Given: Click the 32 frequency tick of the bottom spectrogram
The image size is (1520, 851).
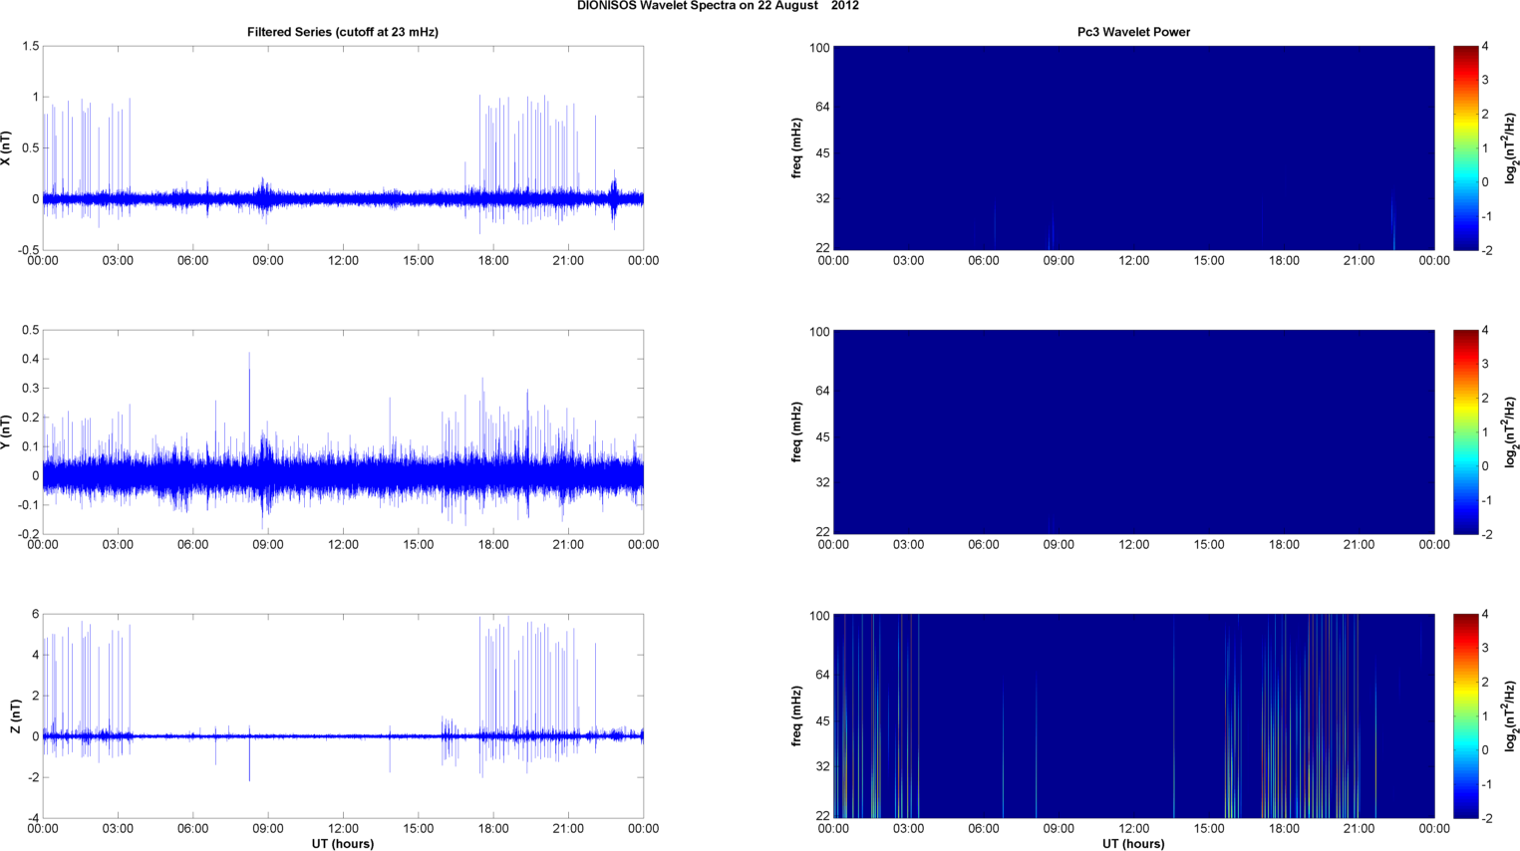Looking at the screenshot, I should (x=822, y=766).
